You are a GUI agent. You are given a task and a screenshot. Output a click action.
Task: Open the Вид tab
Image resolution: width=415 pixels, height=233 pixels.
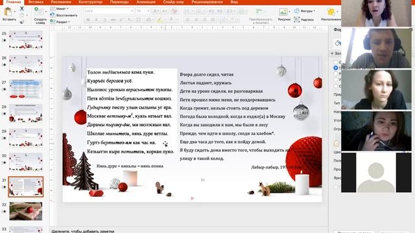point(234,2)
